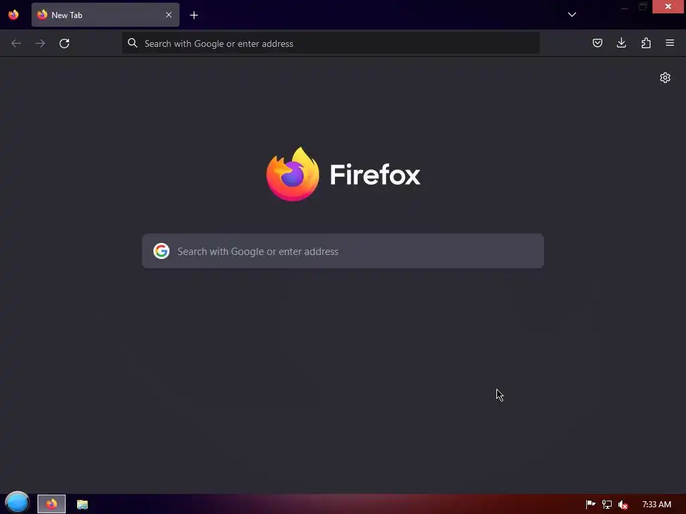Screen dimensions: 686x514
Task: Click the Google icon in search box
Action: pos(161,251)
